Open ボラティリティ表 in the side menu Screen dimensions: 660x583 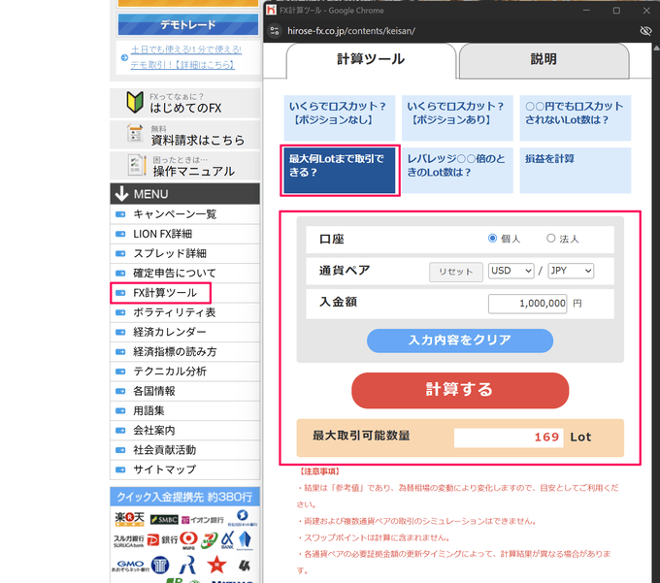(184, 312)
